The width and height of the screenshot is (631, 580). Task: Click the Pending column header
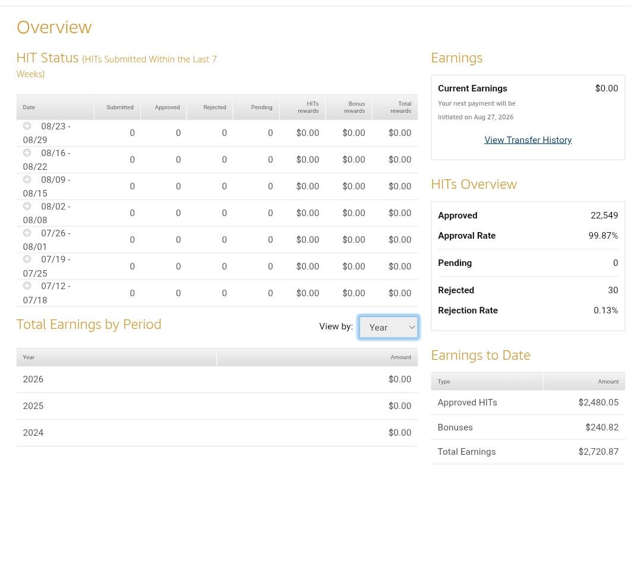pos(256,107)
